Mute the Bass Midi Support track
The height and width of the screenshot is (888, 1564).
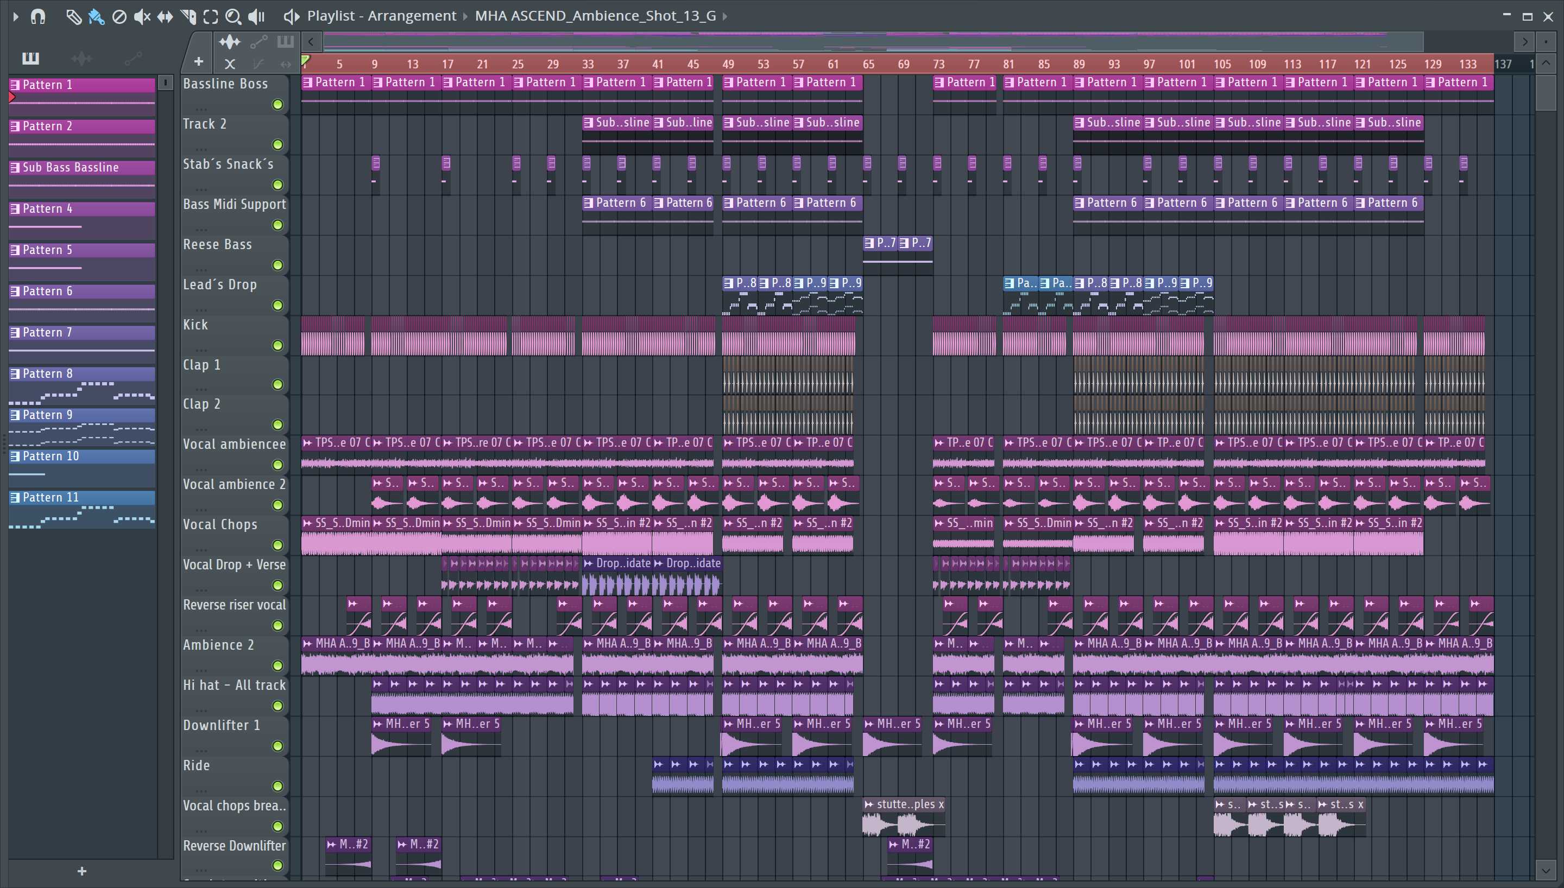coord(278,225)
